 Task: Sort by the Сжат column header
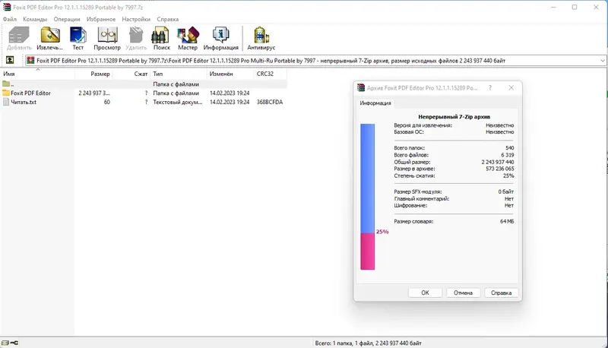131,74
